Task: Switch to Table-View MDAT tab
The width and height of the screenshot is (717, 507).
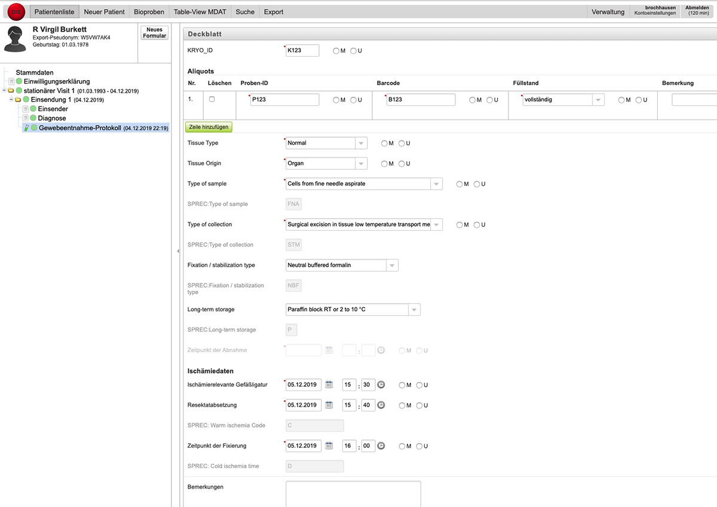Action: click(200, 12)
